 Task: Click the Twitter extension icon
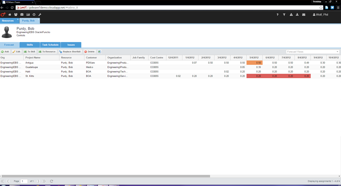[332, 8]
